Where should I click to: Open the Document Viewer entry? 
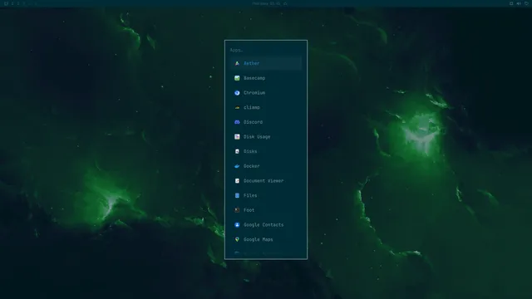click(x=266, y=181)
